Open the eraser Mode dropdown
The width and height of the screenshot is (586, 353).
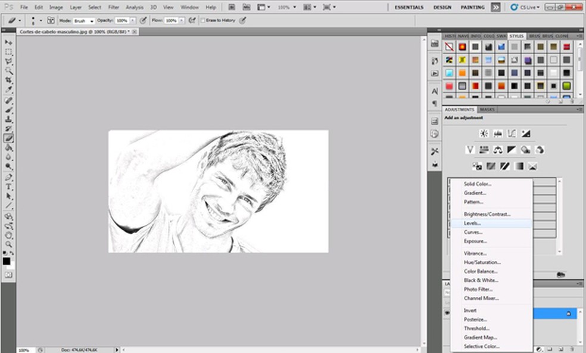coord(83,20)
